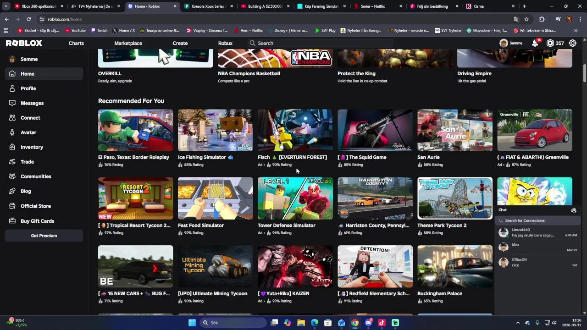
Task: Open Discord icon in taskbar
Action: [x=368, y=323]
